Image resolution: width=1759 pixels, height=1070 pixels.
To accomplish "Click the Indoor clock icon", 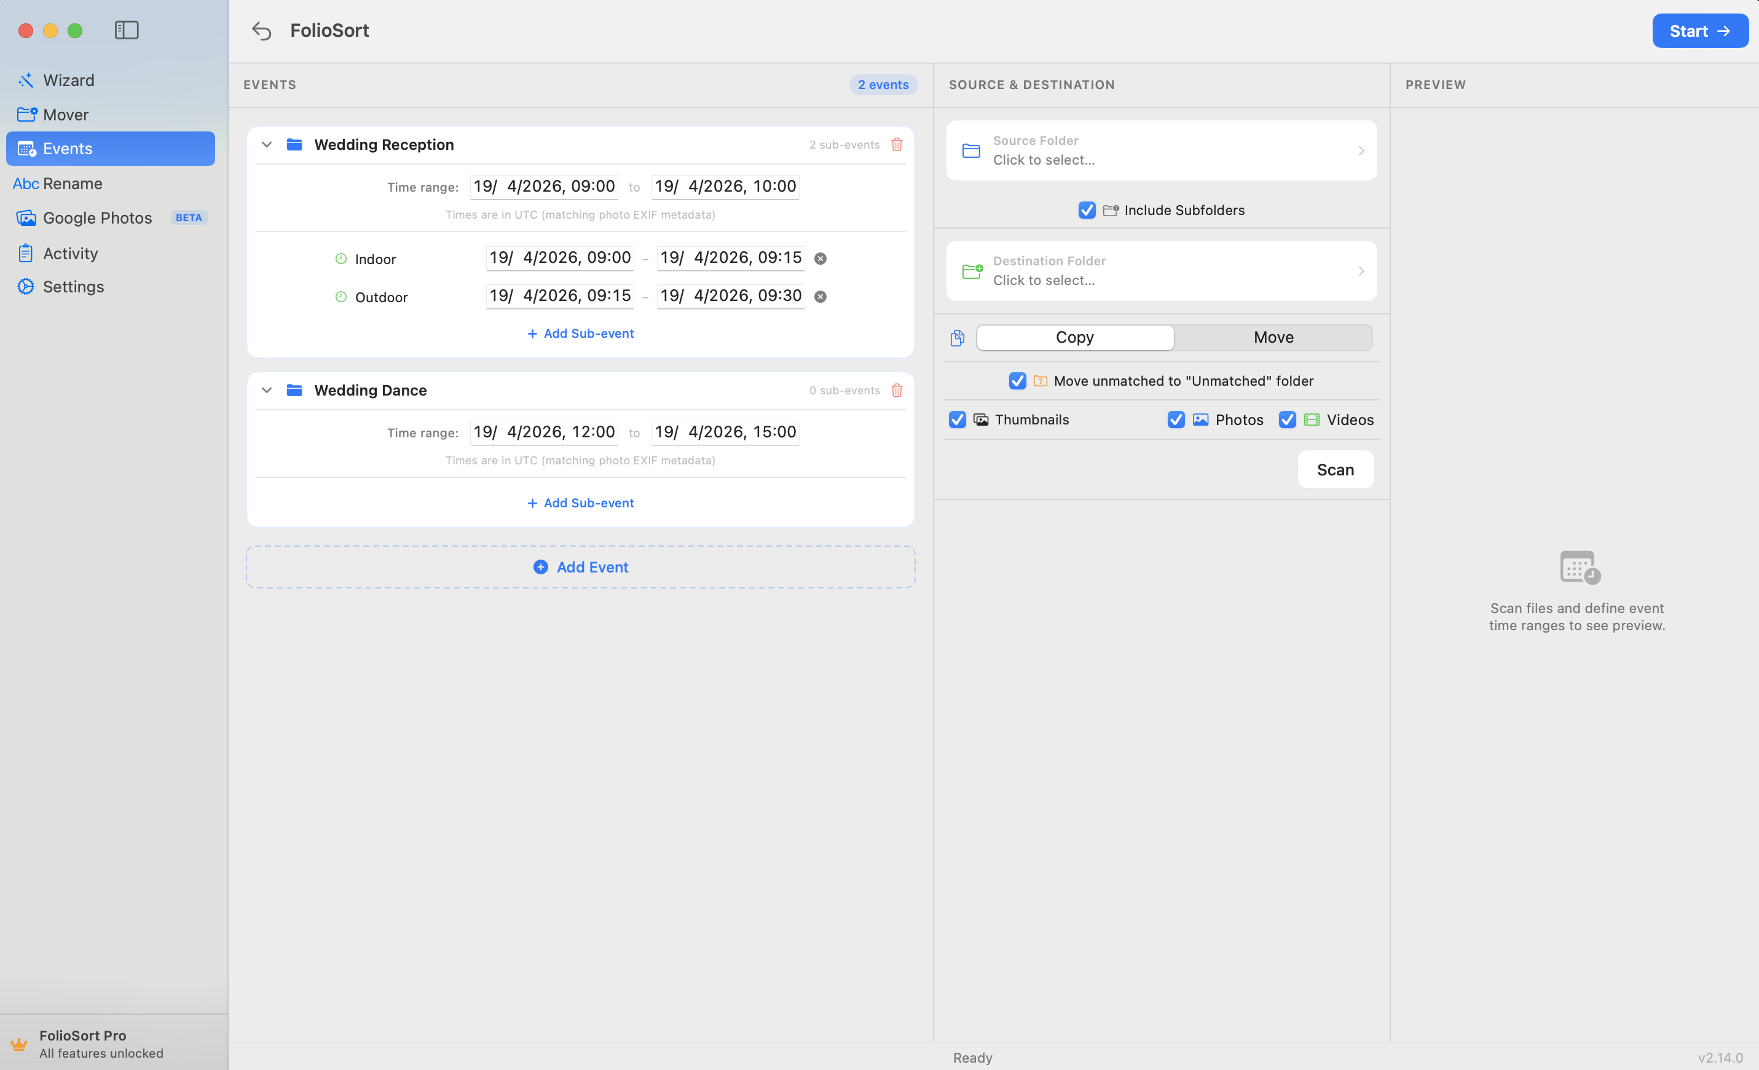I will (340, 258).
